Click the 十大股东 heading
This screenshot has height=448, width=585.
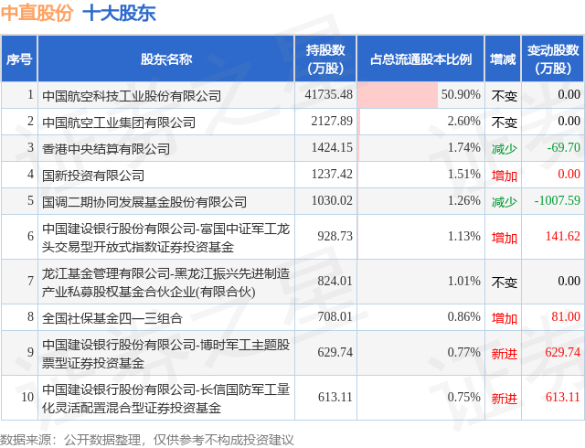(x=119, y=13)
